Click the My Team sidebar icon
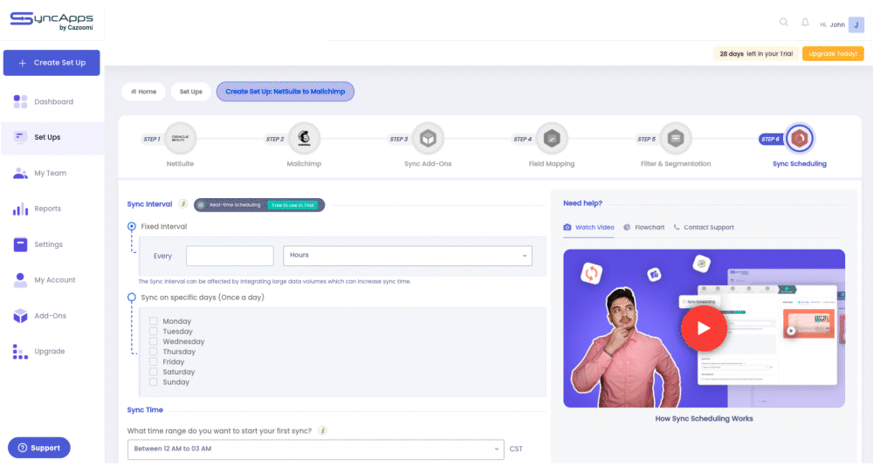The height and width of the screenshot is (473, 873). tap(21, 173)
